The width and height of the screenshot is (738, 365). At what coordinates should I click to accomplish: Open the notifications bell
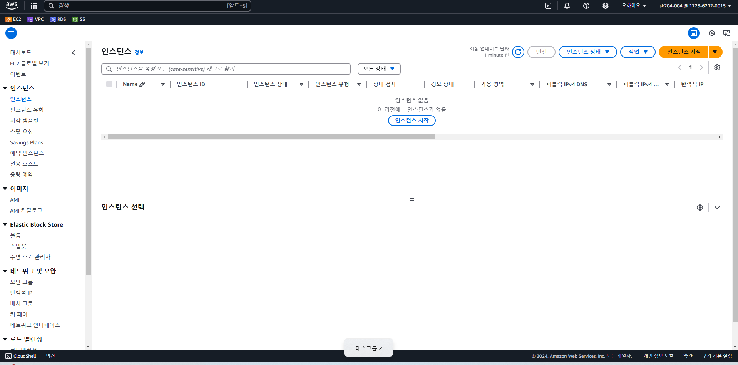point(567,6)
